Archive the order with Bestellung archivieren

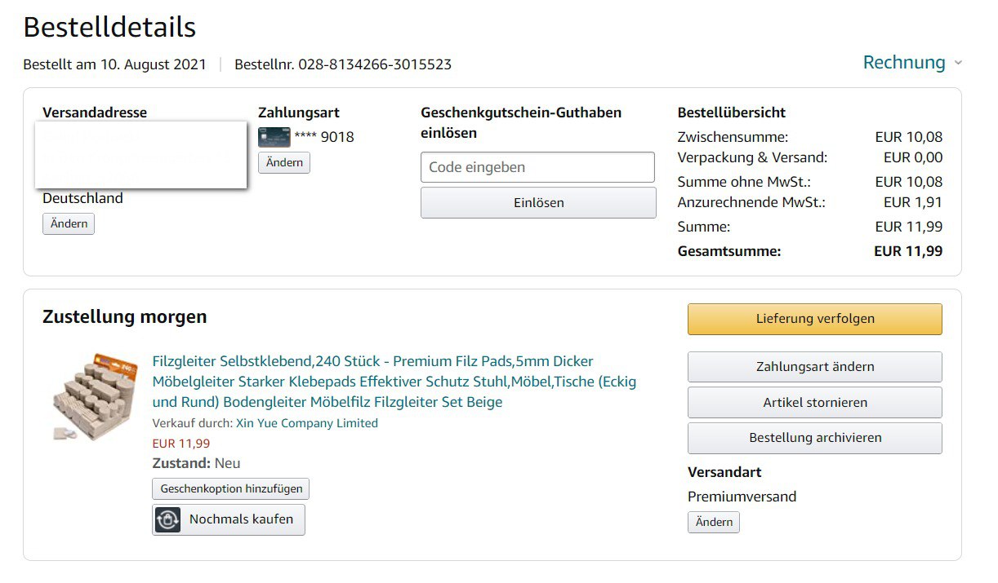coord(814,438)
